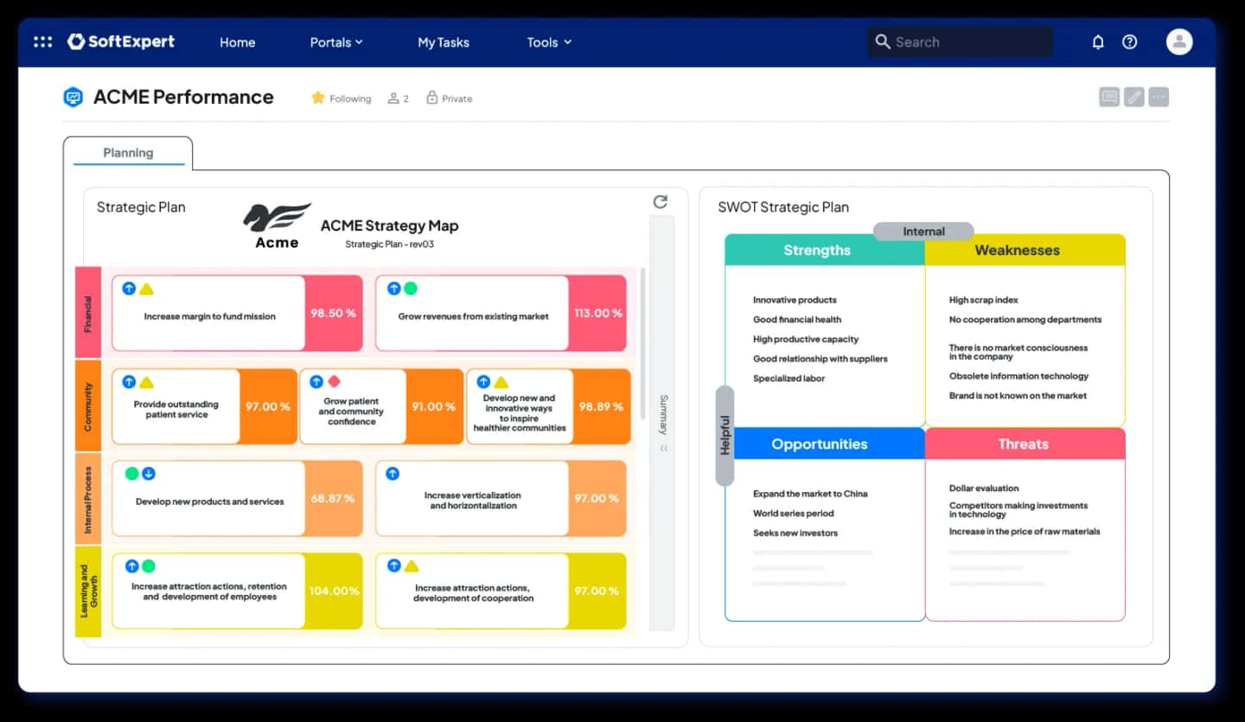
Task: Select the Financial perspective label
Action: tap(88, 312)
